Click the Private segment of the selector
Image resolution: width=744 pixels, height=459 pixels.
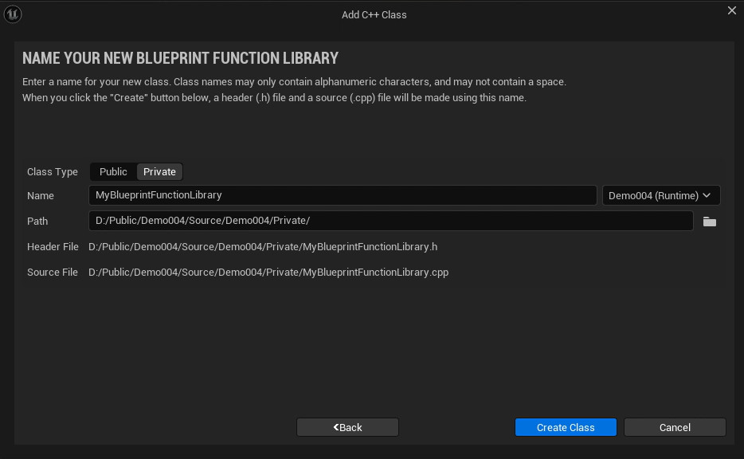(x=159, y=171)
